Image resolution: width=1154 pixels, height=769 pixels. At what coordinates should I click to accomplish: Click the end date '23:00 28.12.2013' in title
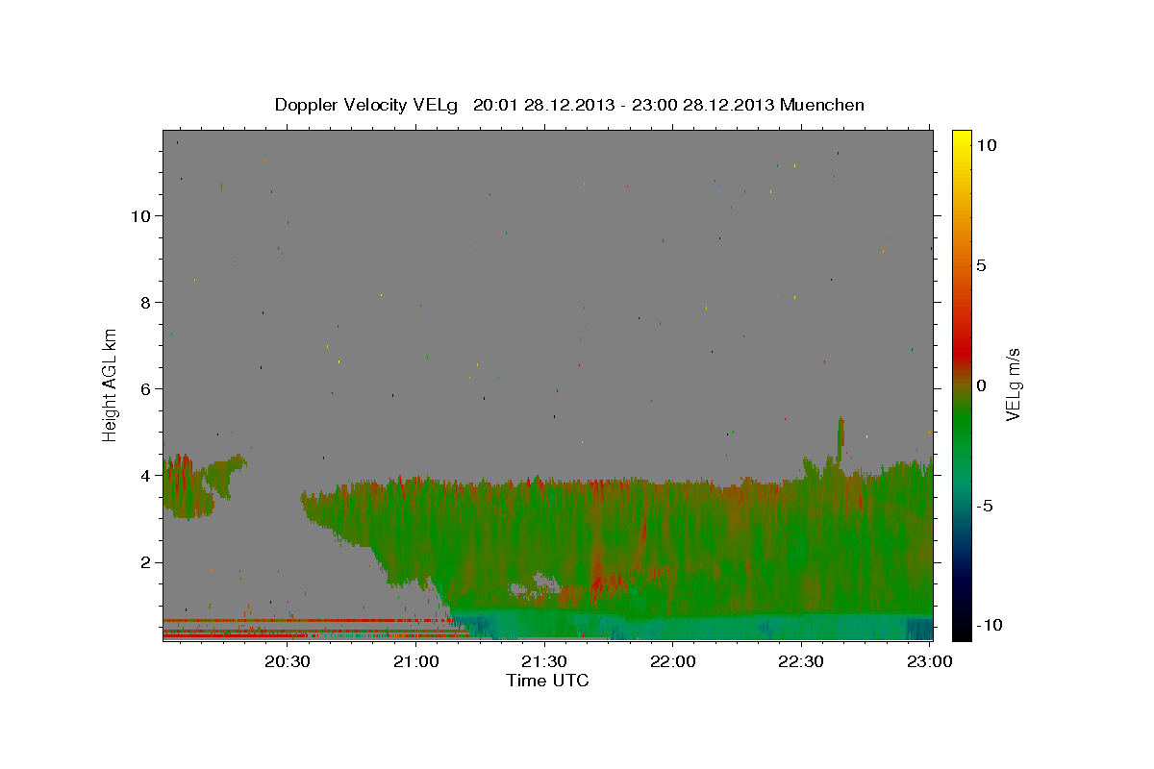pos(702,105)
